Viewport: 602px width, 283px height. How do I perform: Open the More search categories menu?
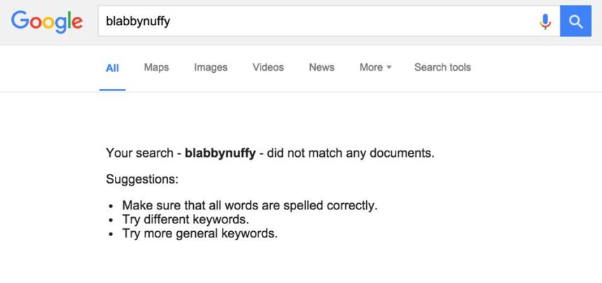375,67
